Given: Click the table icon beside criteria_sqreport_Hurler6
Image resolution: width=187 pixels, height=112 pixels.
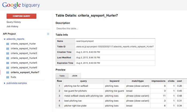Looking at the screenshot, I should (x=8, y=68).
